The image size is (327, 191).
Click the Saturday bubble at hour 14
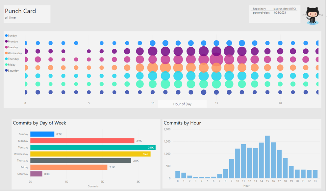tap(204, 92)
